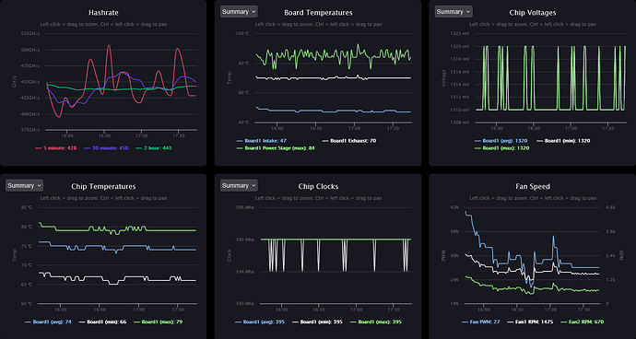The height and width of the screenshot is (339, 636).
Task: Toggle Board1 (min) chip clock series
Action: (317, 322)
